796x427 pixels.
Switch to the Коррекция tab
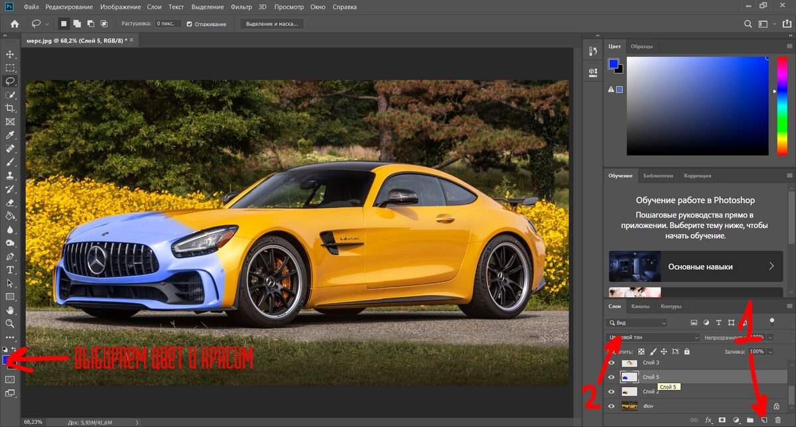pyautogui.click(x=698, y=176)
